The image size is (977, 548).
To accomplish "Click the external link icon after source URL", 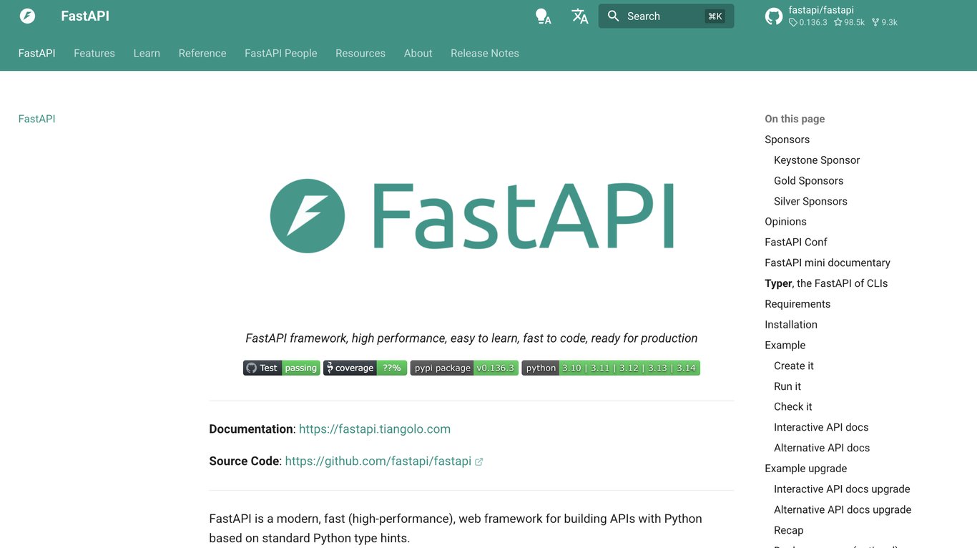I will (478, 462).
